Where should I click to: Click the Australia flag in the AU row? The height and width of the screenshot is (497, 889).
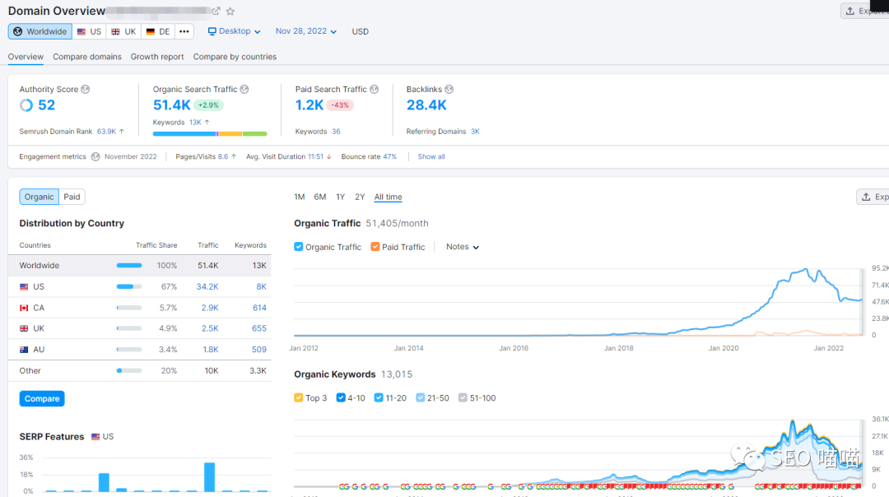[24, 350]
